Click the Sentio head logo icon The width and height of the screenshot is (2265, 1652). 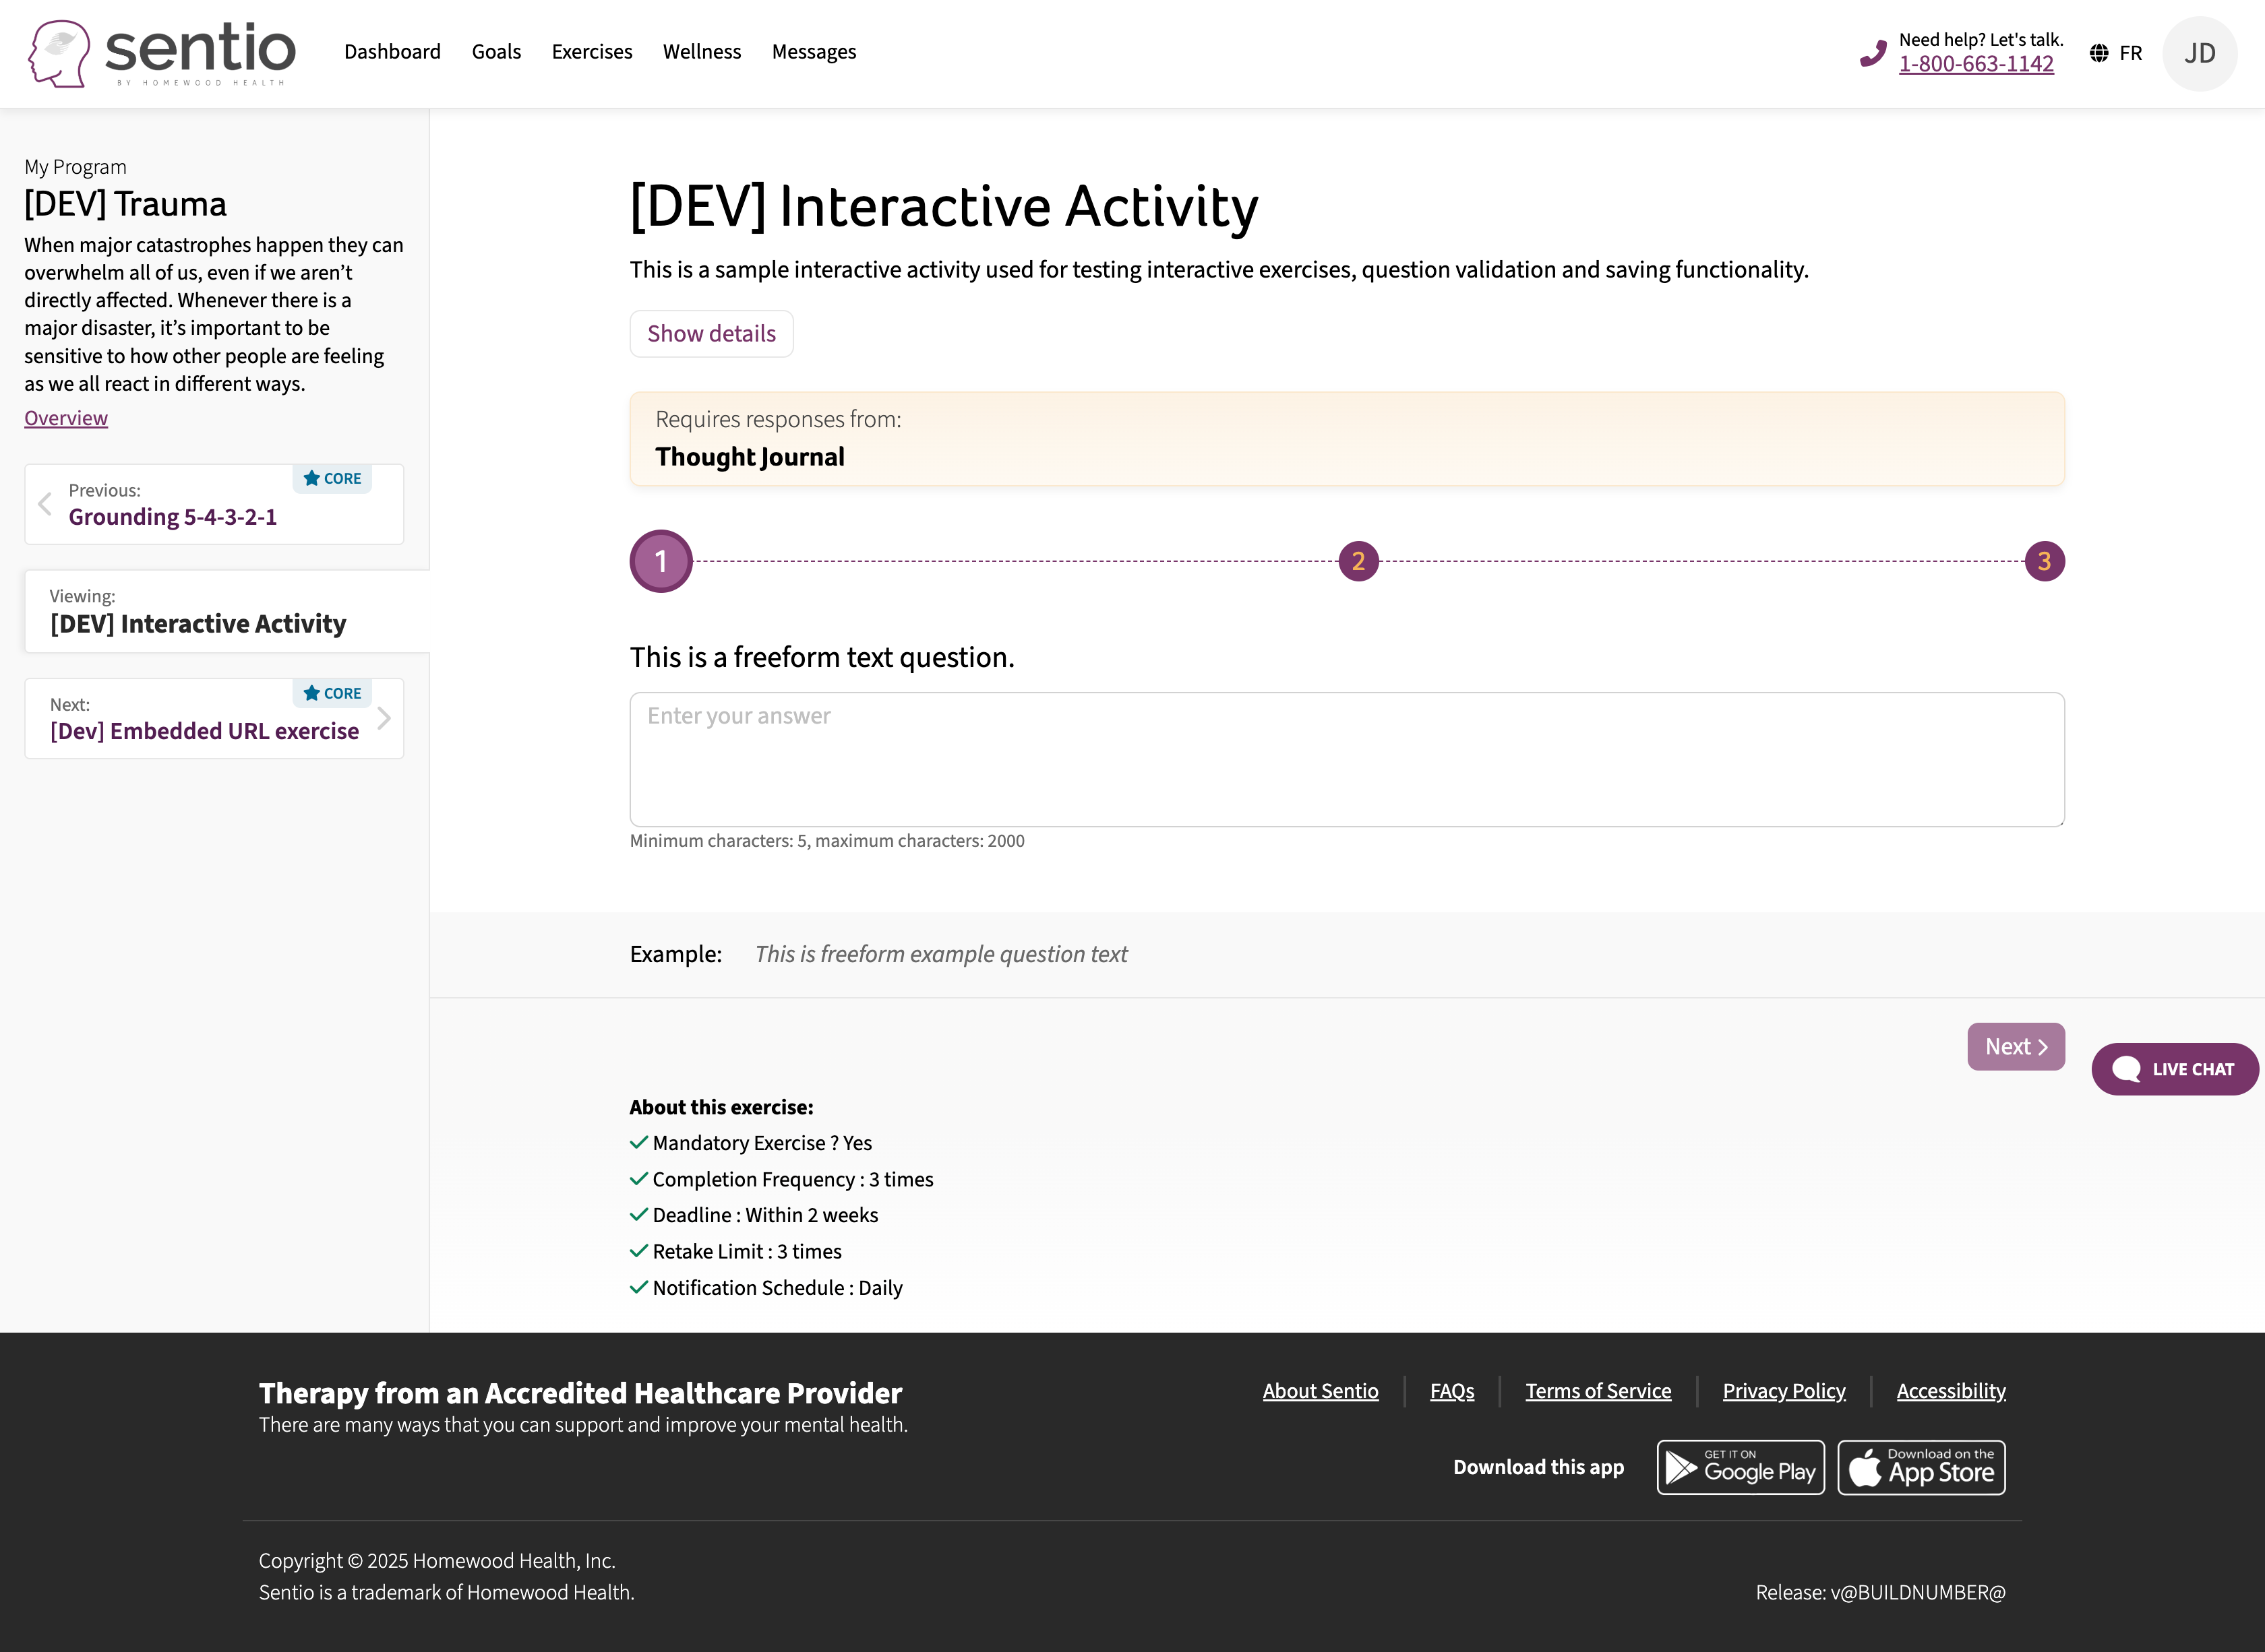59,53
